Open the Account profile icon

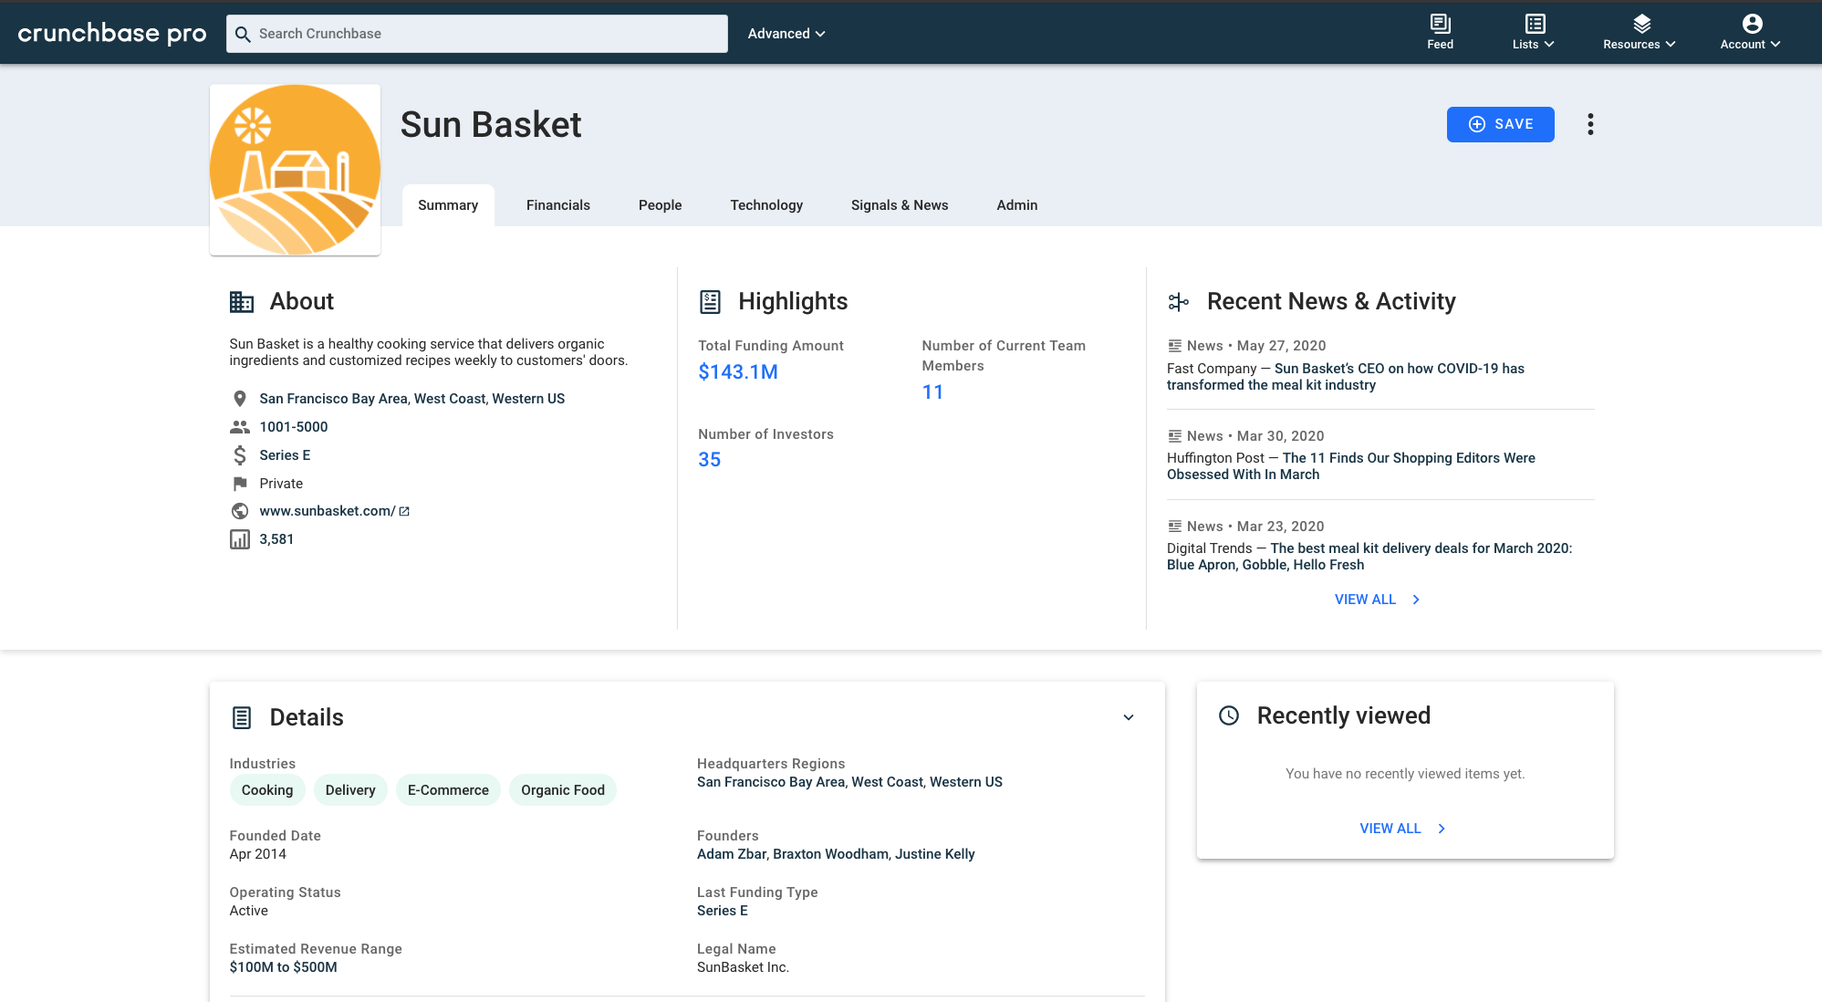(1752, 24)
